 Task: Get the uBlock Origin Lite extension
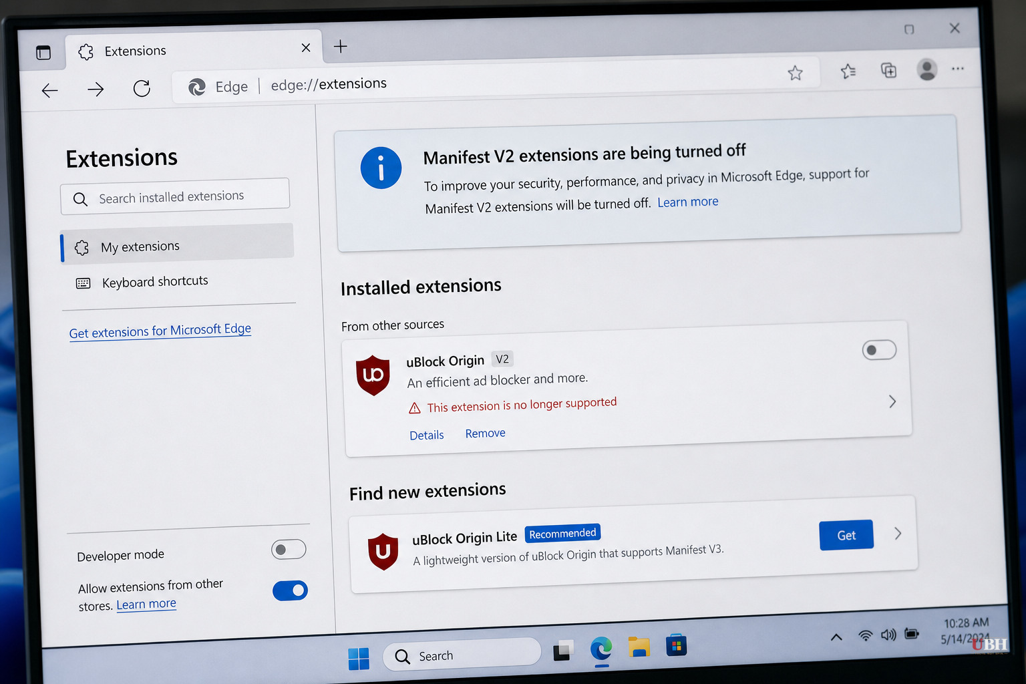pos(846,534)
